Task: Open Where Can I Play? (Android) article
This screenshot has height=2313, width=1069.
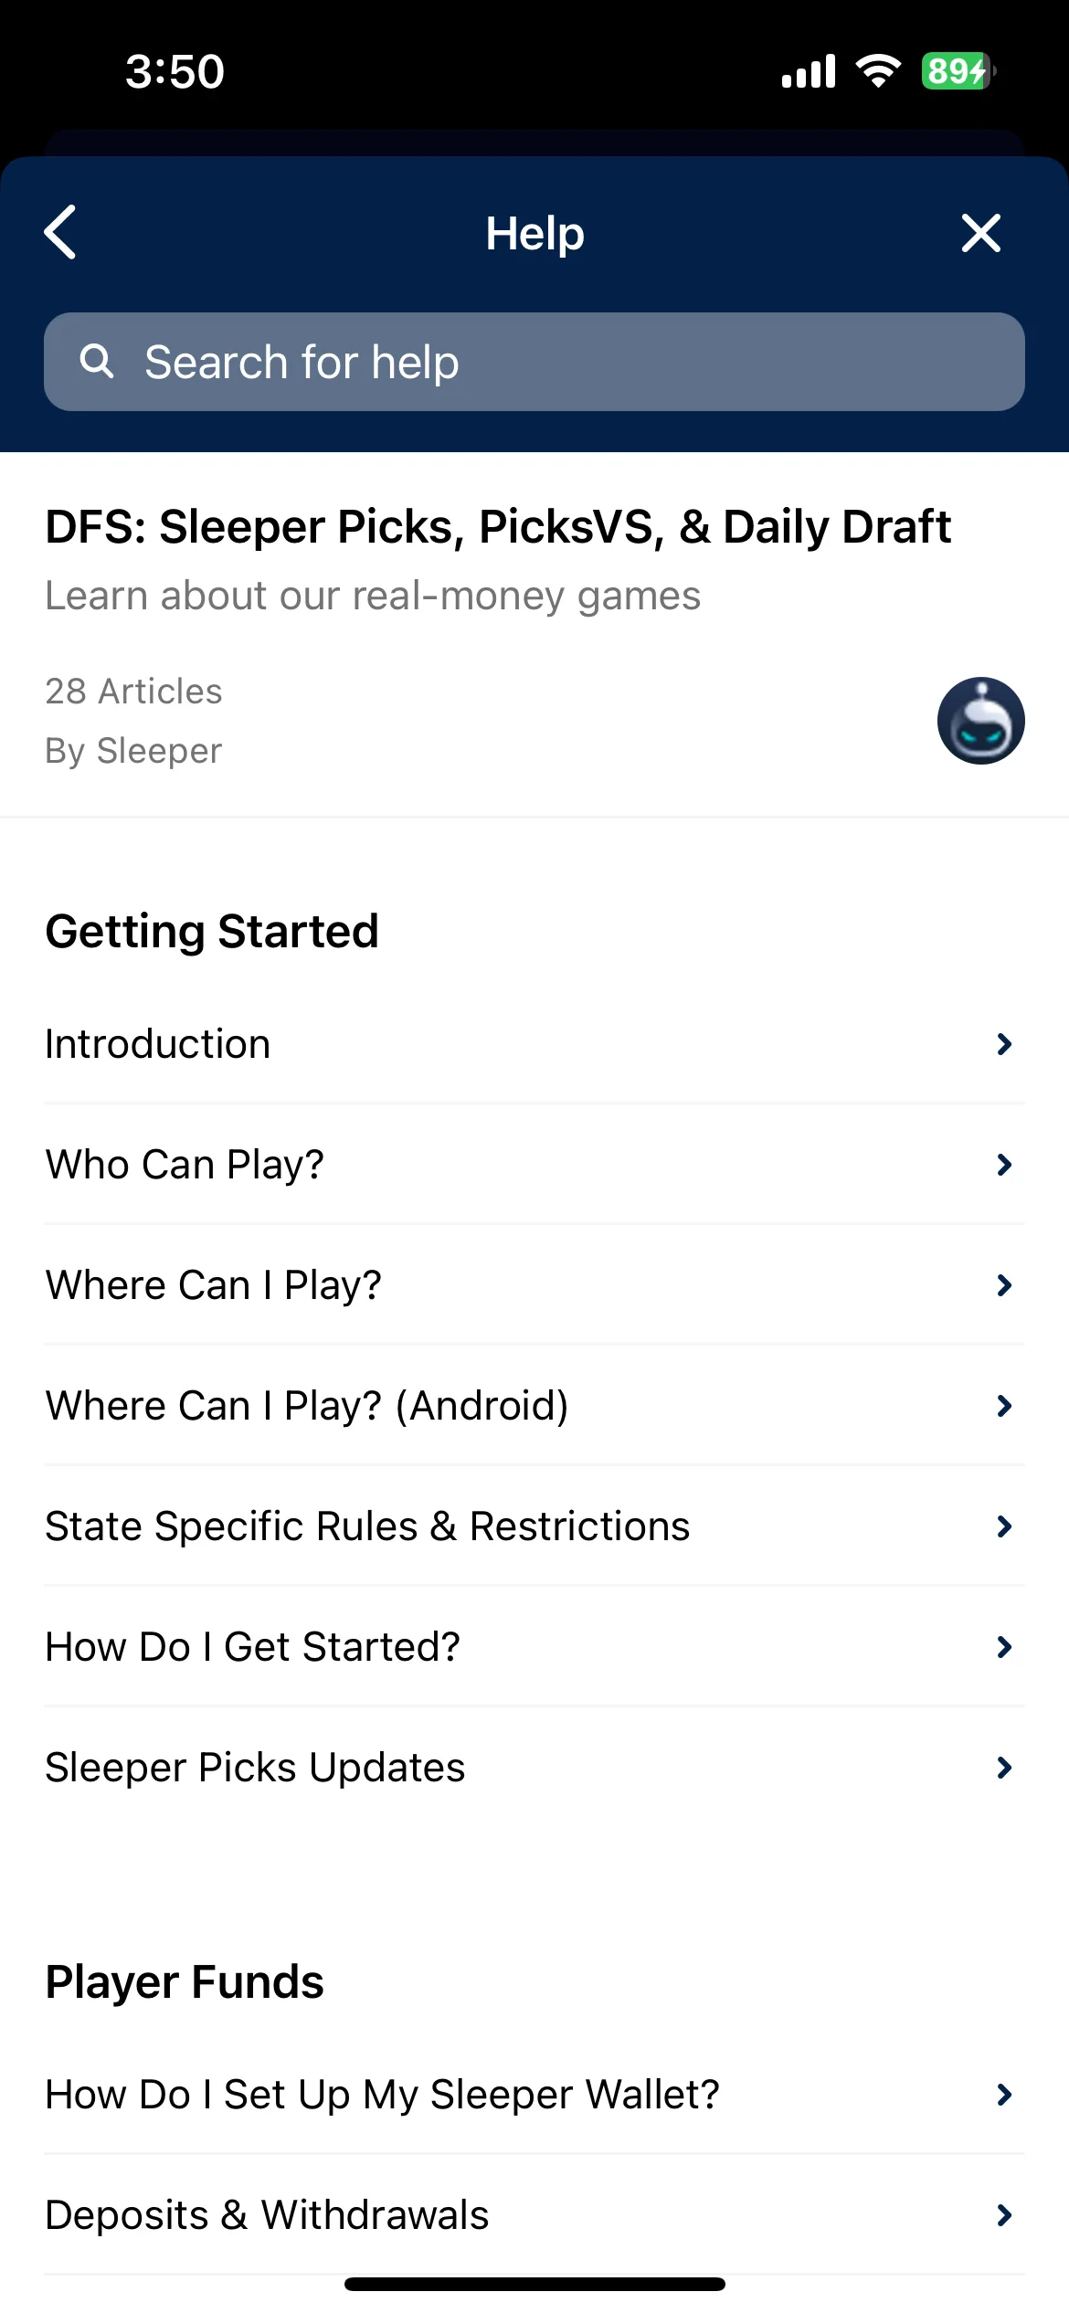Action: click(534, 1406)
